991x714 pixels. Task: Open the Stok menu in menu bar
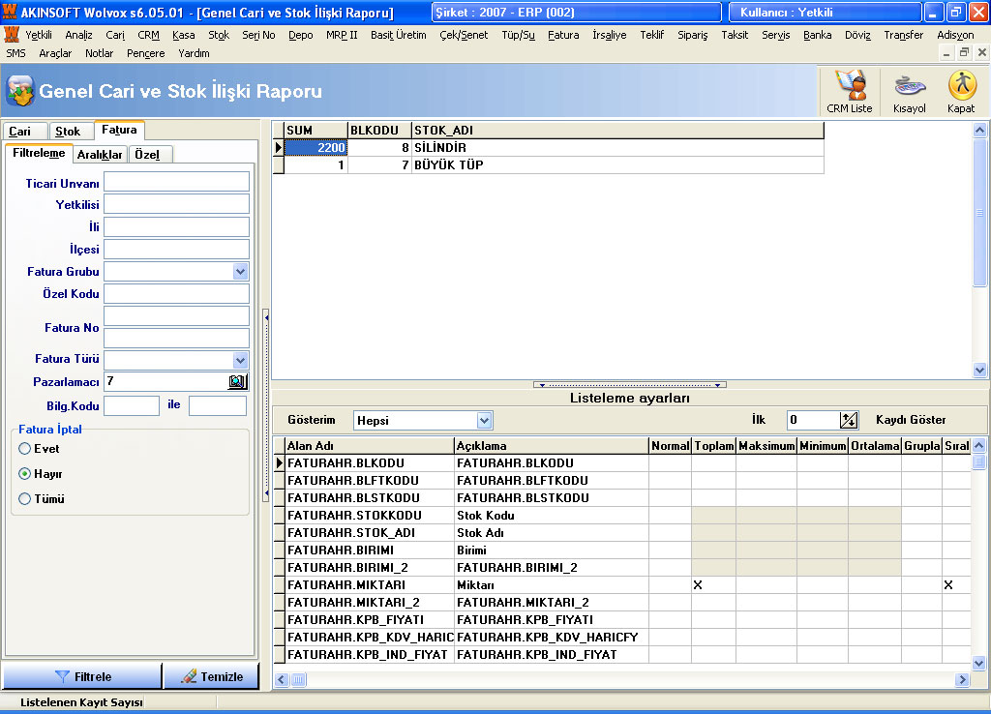(219, 36)
